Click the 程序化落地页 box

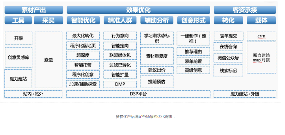coord(83,46)
